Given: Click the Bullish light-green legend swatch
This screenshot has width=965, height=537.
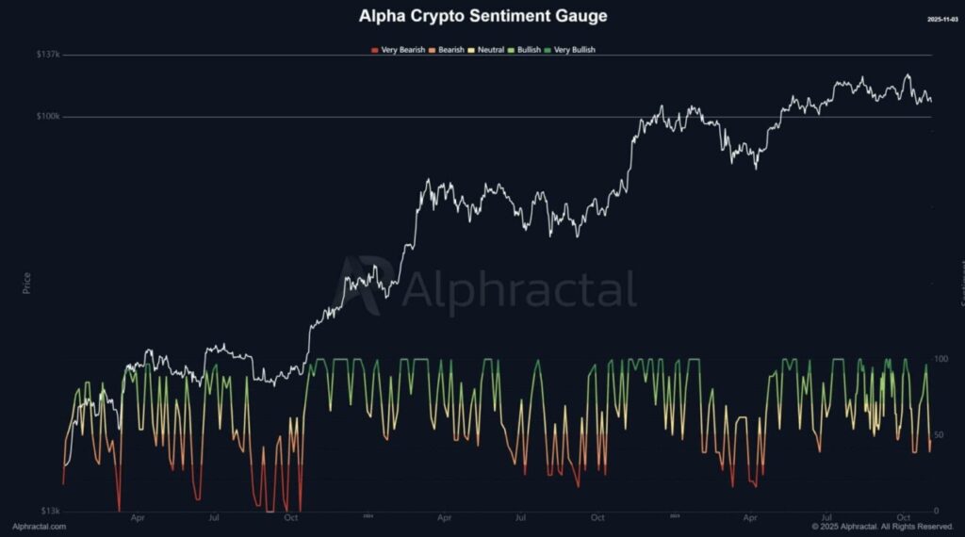Looking at the screenshot, I should [512, 50].
